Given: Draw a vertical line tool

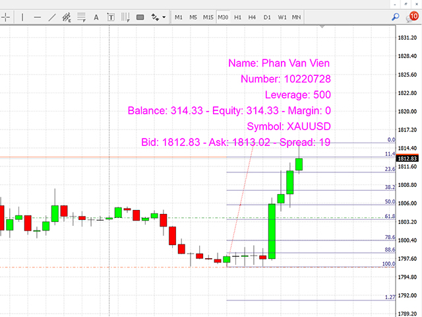Looking at the screenshot, I should coord(22,18).
